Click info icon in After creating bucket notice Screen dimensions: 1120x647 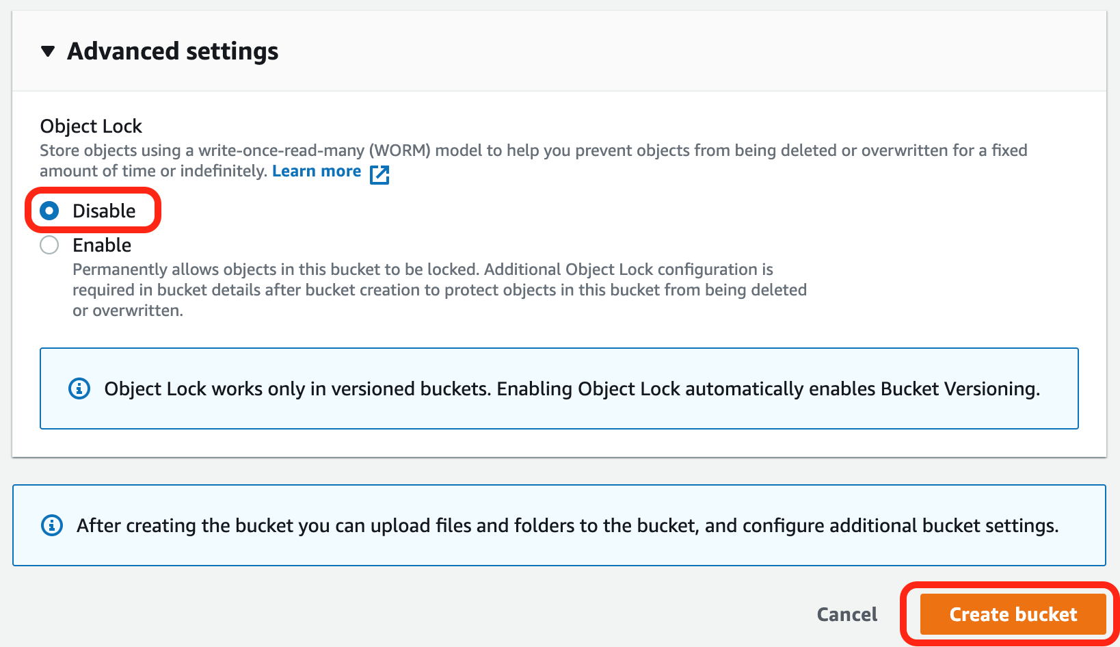pyautogui.click(x=52, y=525)
